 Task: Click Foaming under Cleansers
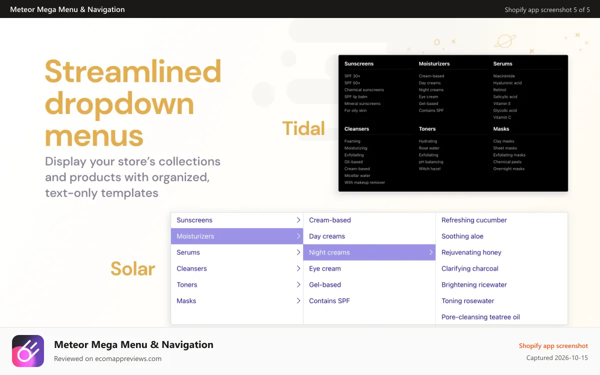[x=352, y=141]
